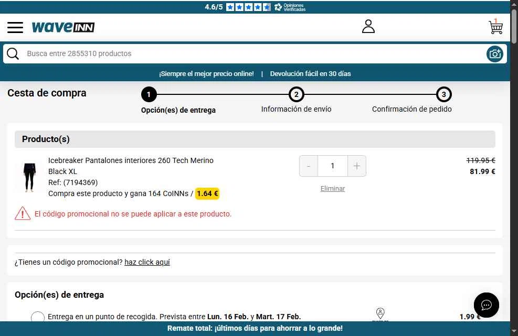
Task: Click the pickup point location pin icon
Action: point(380,313)
